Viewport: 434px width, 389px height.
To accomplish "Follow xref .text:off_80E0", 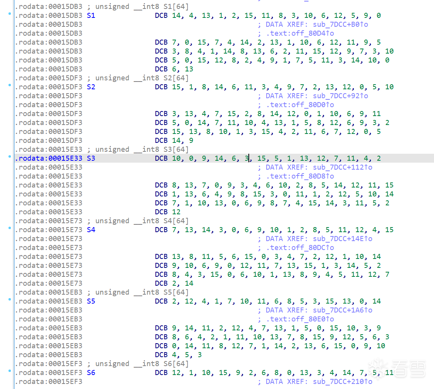I will click(300, 319).
